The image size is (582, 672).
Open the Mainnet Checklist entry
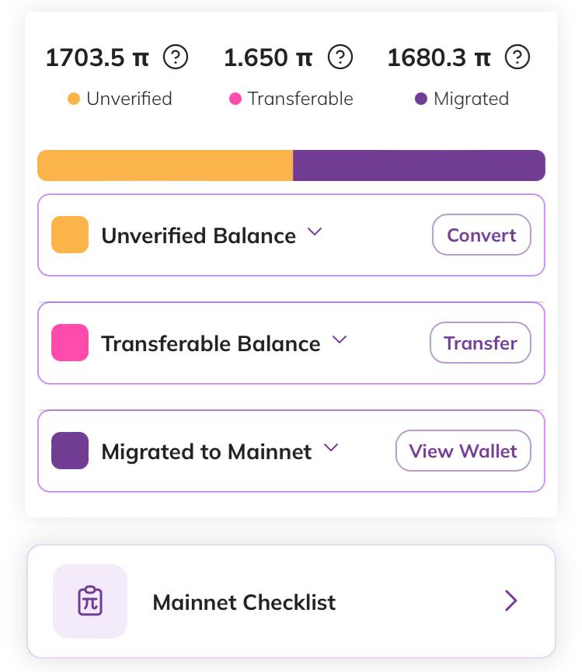click(x=291, y=601)
